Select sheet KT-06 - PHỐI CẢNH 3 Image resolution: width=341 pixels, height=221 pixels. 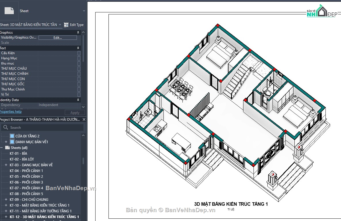(26, 182)
